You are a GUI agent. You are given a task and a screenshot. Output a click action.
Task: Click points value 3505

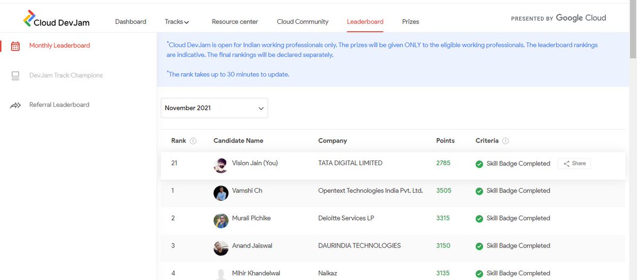(444, 191)
